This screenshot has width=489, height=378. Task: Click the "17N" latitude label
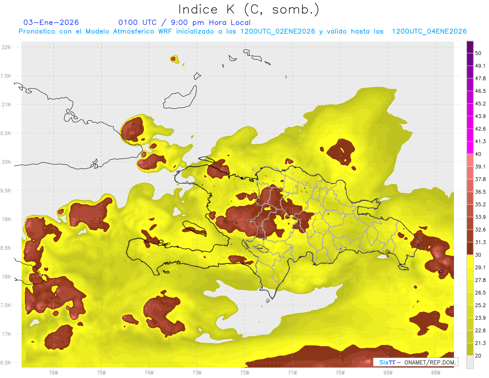(x=7, y=334)
